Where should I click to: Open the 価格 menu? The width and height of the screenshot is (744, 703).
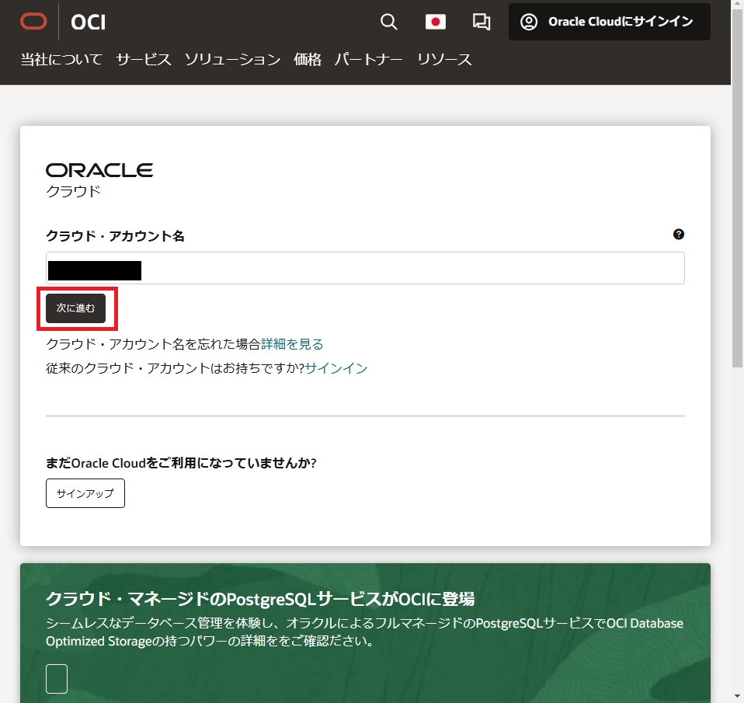coord(307,58)
